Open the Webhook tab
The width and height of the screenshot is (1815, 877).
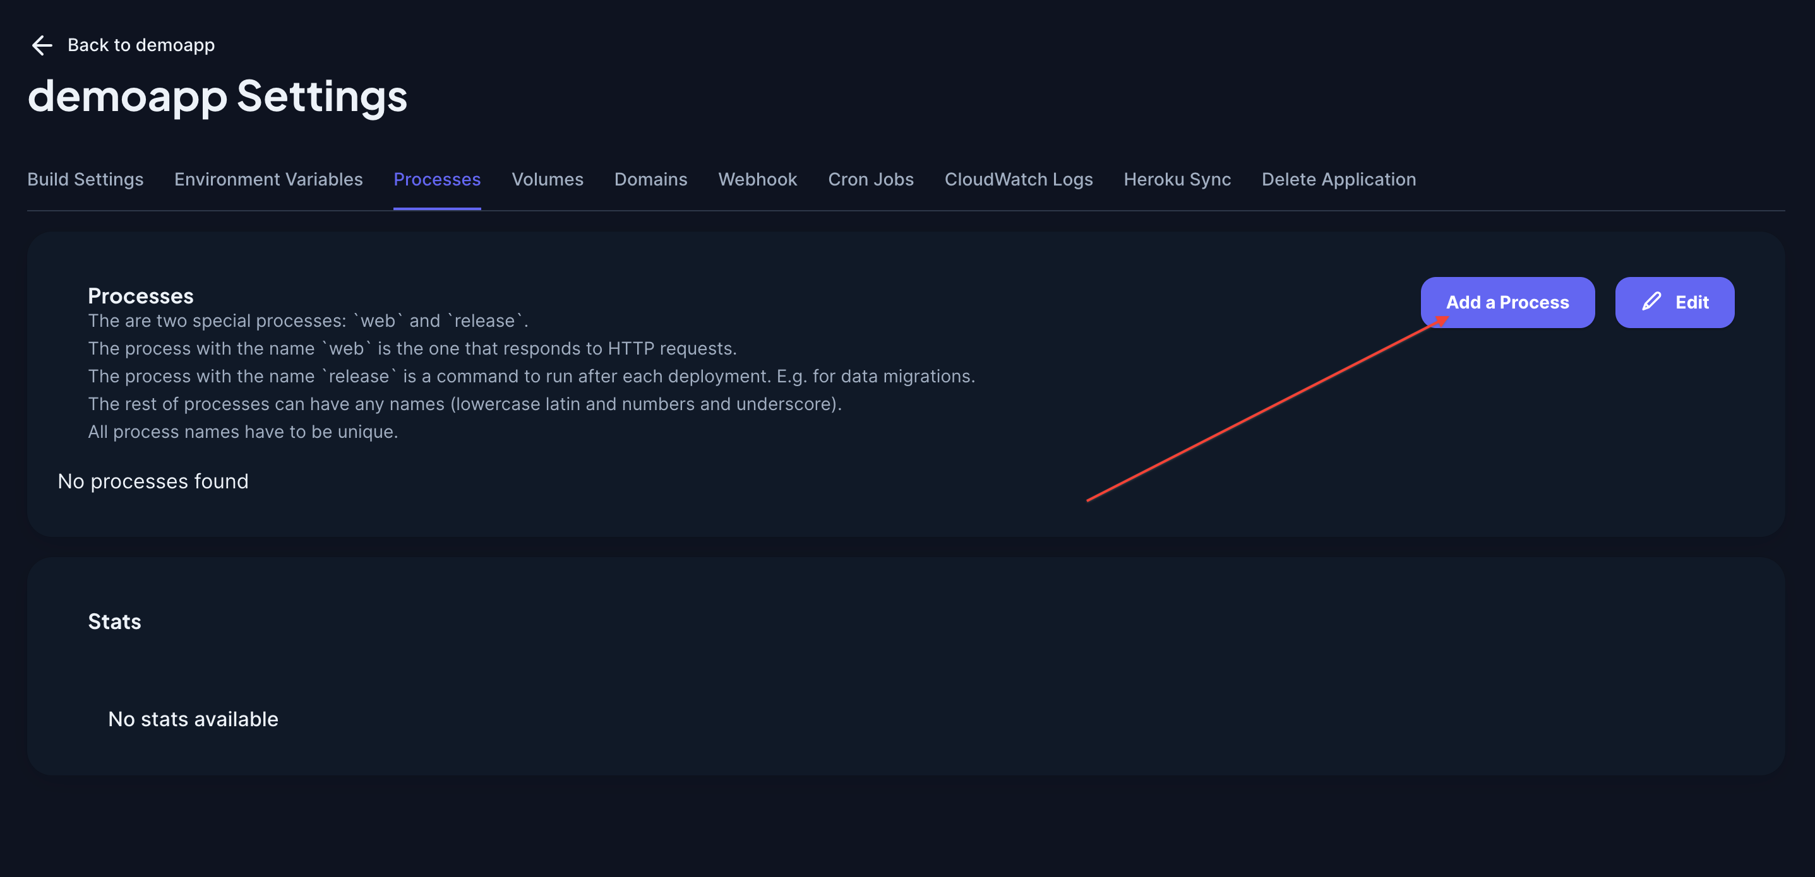(757, 179)
